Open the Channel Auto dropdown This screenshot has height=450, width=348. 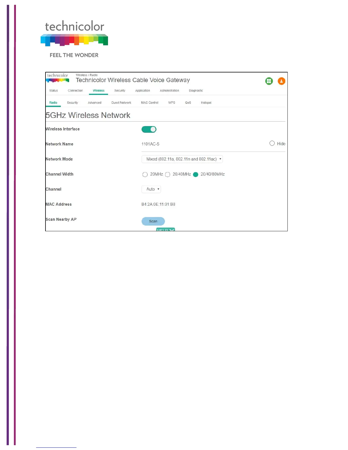pyautogui.click(x=151, y=189)
